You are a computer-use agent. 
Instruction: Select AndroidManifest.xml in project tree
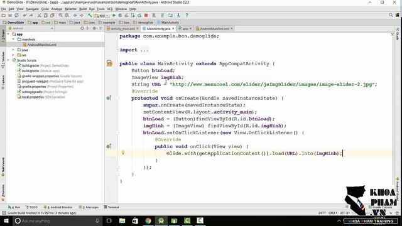pyautogui.click(x=40, y=45)
